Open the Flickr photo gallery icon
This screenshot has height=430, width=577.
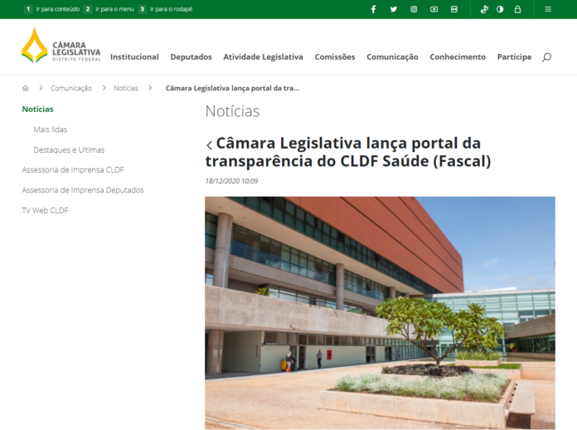coord(454,9)
